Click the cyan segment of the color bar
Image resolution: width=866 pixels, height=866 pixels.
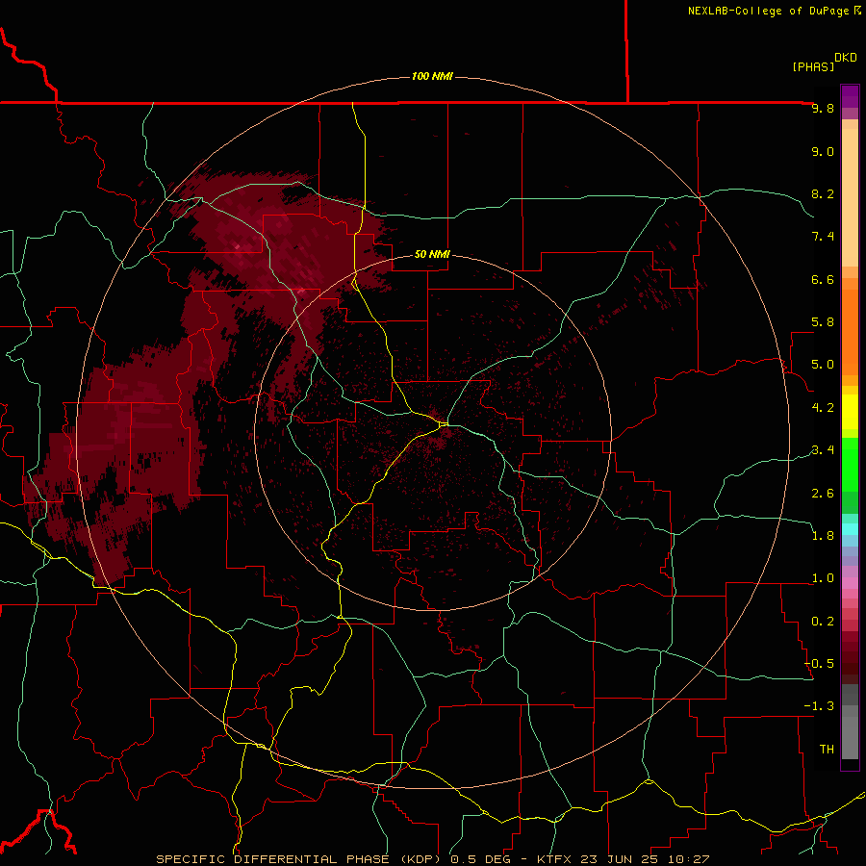point(850,528)
